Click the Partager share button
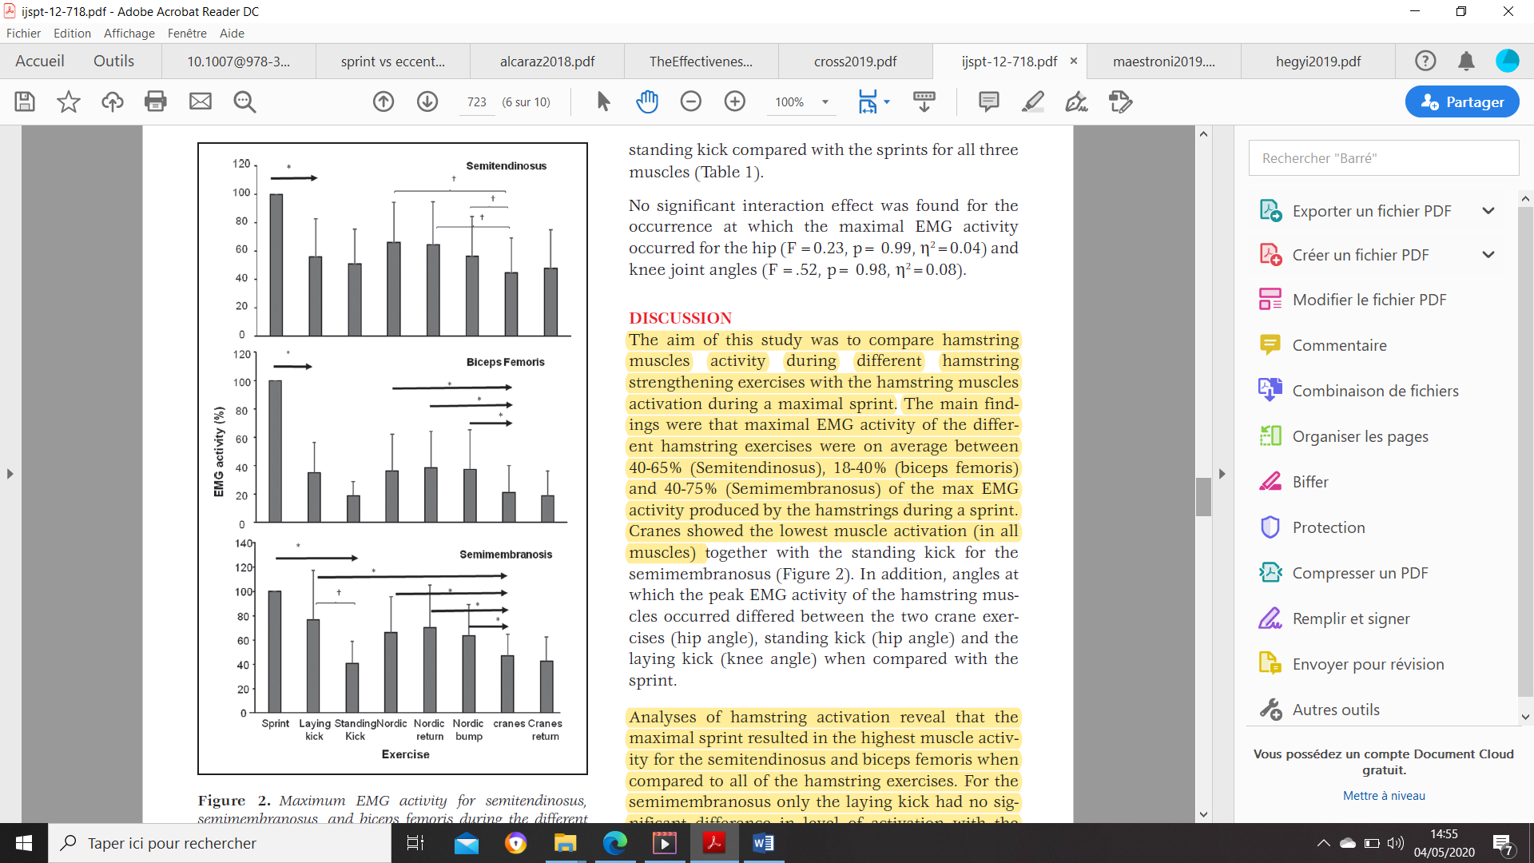Image resolution: width=1534 pixels, height=863 pixels. click(x=1462, y=101)
